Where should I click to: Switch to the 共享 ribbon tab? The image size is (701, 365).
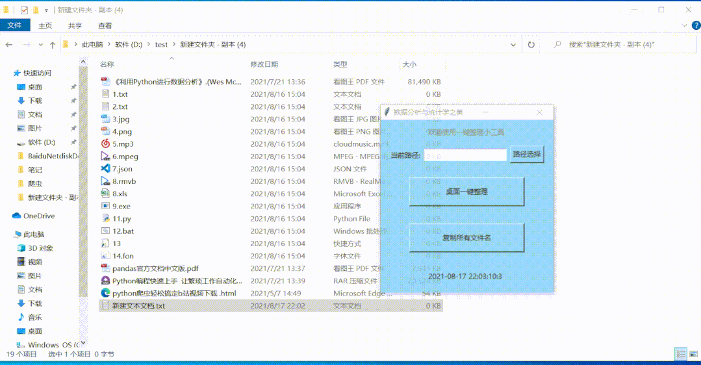click(75, 25)
